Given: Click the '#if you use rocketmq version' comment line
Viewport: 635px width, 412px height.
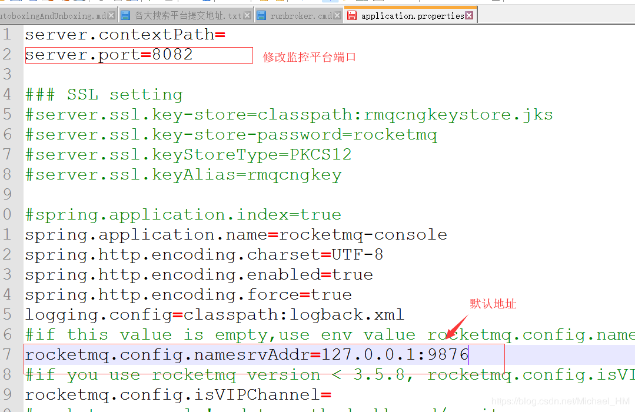Looking at the screenshot, I should pos(330,375).
